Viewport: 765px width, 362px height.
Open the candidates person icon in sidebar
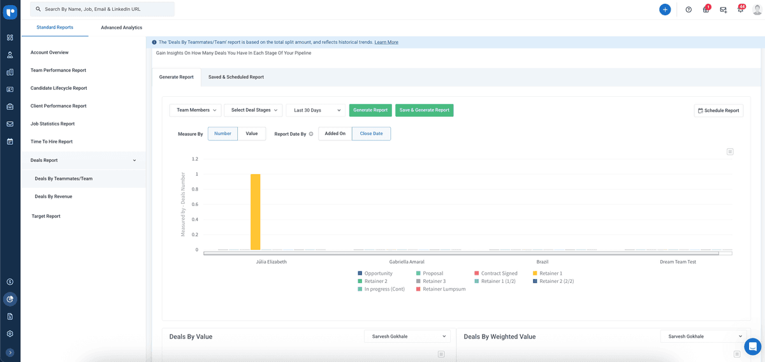pos(10,55)
